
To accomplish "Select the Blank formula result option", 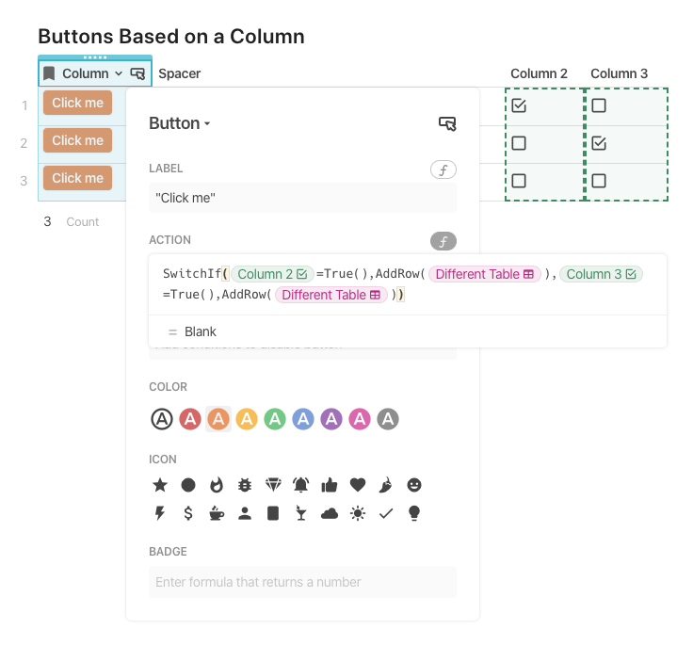I will pyautogui.click(x=201, y=331).
